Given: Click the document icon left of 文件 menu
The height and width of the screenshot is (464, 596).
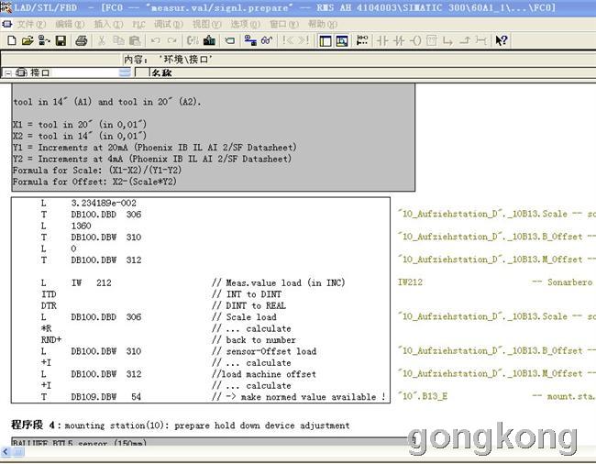Looking at the screenshot, I should (x=6, y=25).
